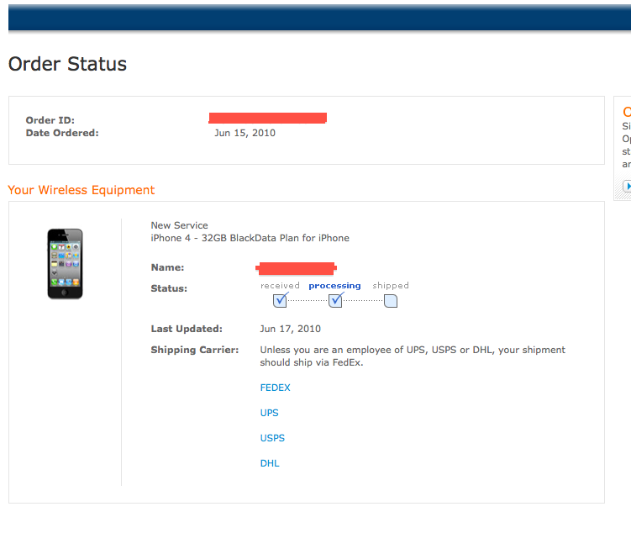631x533 pixels.
Task: Select the 'processing' status label
Action: tap(334, 286)
